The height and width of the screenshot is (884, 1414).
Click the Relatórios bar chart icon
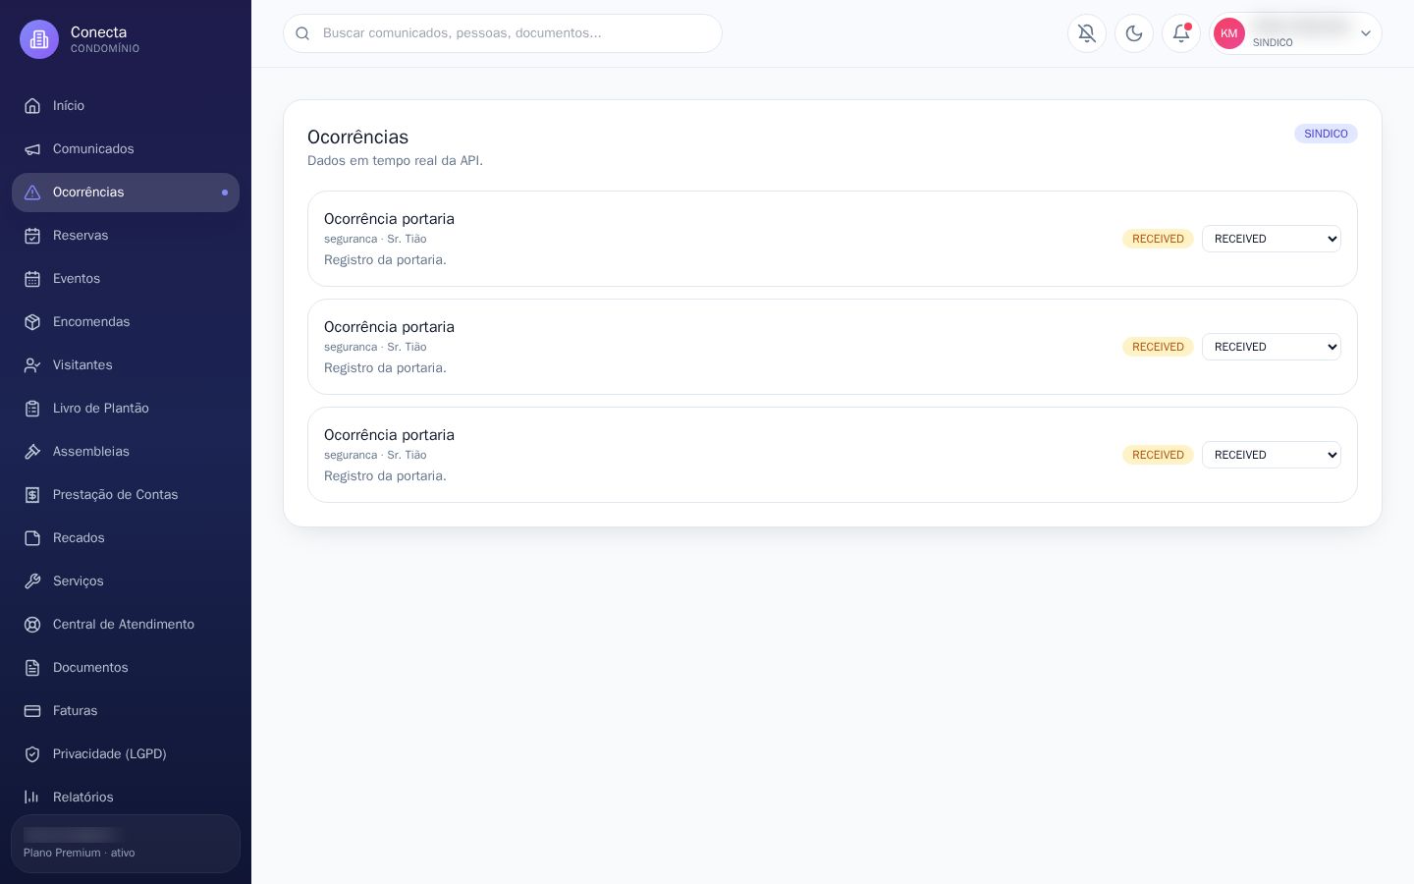pos(32,798)
